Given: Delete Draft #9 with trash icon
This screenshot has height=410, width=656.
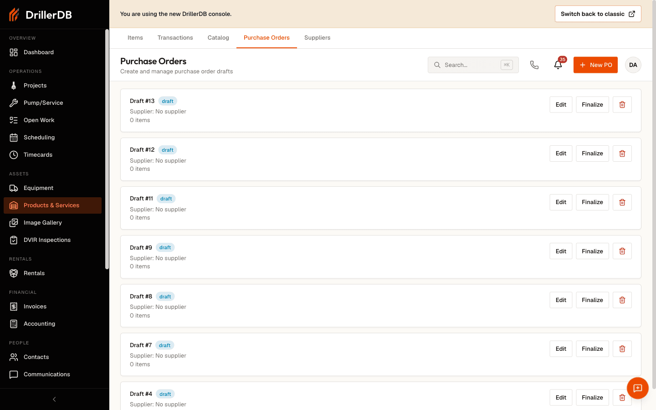Looking at the screenshot, I should 622,251.
